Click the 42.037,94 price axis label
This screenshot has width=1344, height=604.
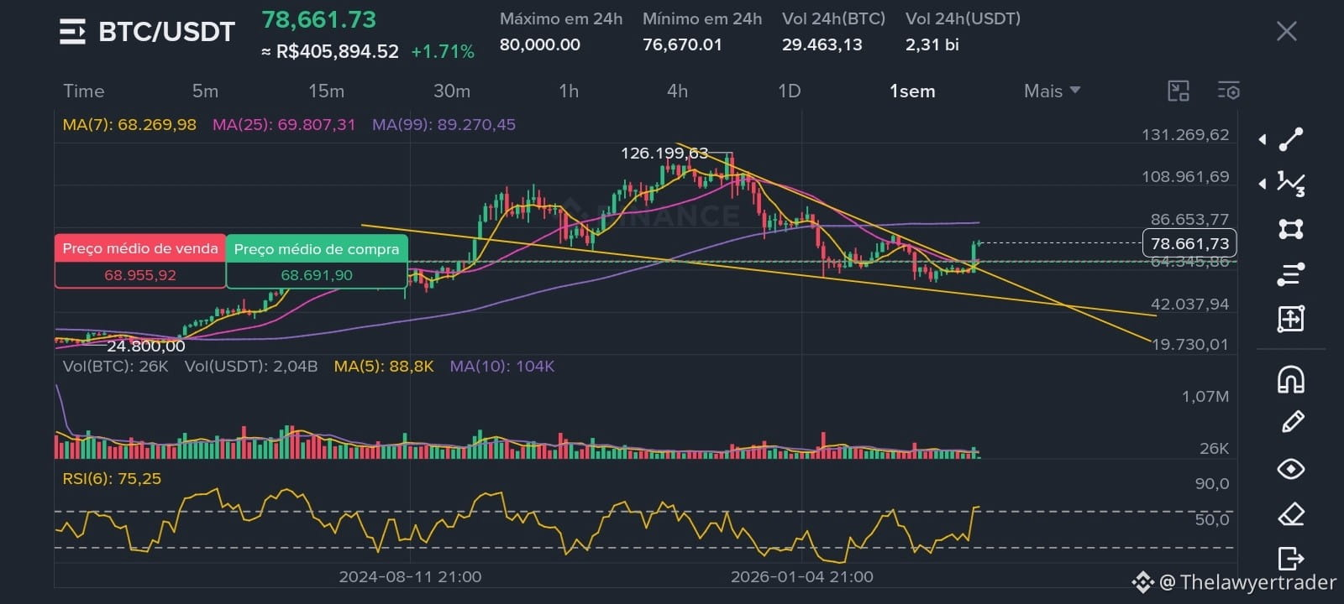point(1189,305)
